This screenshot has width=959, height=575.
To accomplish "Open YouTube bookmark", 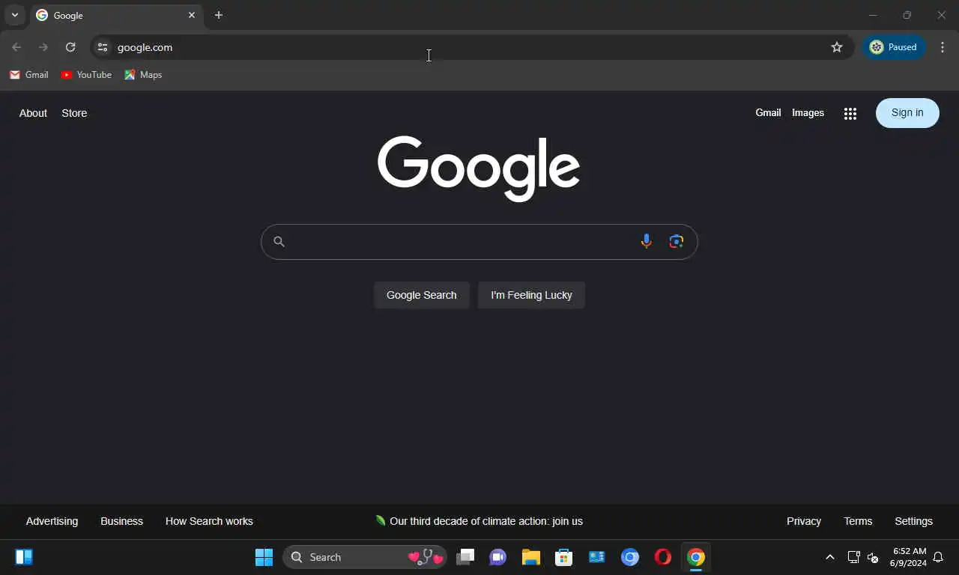I will (x=86, y=75).
